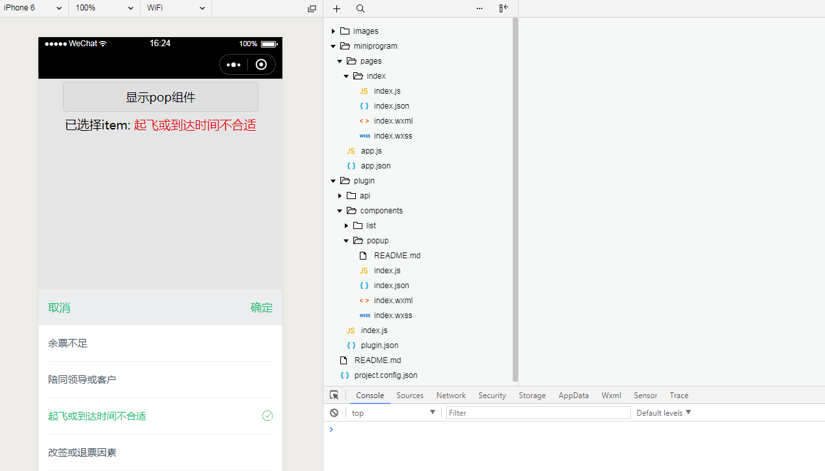This screenshot has width=825, height=471.
Task: Open the iPhone 6 device dropdown
Action: coord(33,8)
